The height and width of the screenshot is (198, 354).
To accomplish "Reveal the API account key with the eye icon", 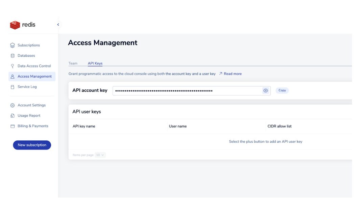I will pos(266,90).
